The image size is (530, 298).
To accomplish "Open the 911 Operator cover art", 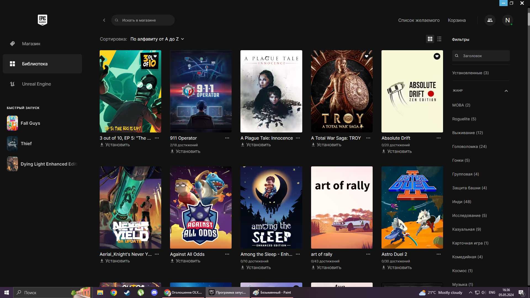I will [x=201, y=91].
